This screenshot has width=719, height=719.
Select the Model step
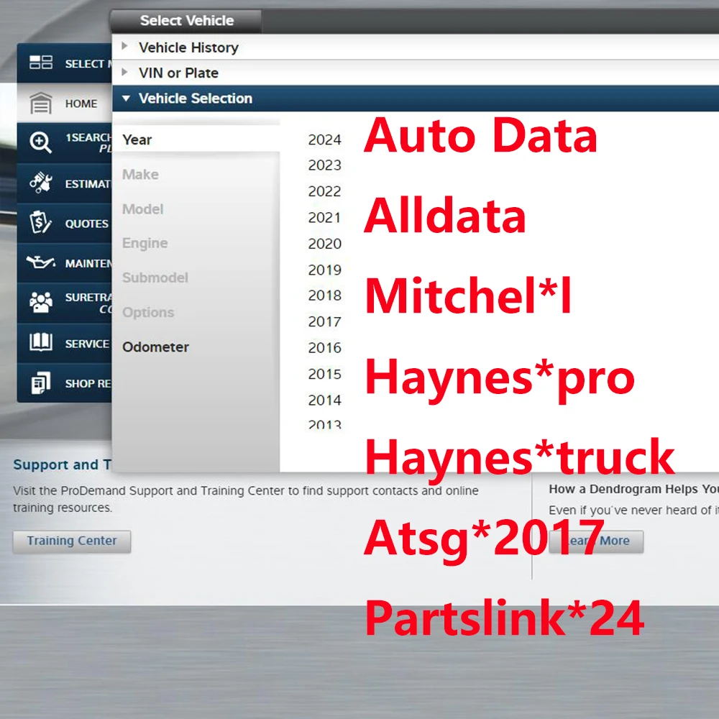click(142, 209)
